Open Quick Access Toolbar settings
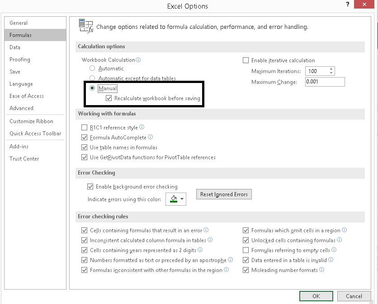This screenshot has height=304, width=378. coord(35,134)
